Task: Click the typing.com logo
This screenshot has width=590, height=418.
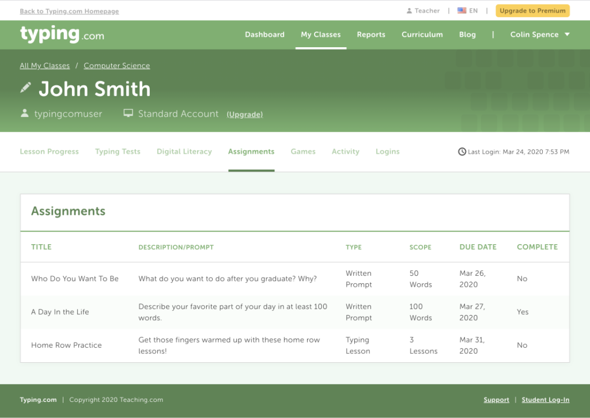Action: coord(62,34)
